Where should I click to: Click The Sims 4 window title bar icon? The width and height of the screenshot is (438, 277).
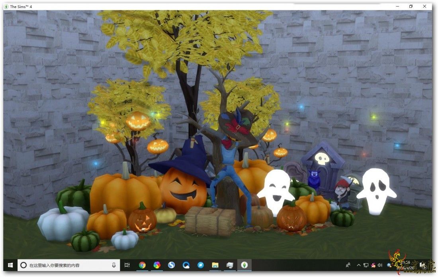(6, 6)
